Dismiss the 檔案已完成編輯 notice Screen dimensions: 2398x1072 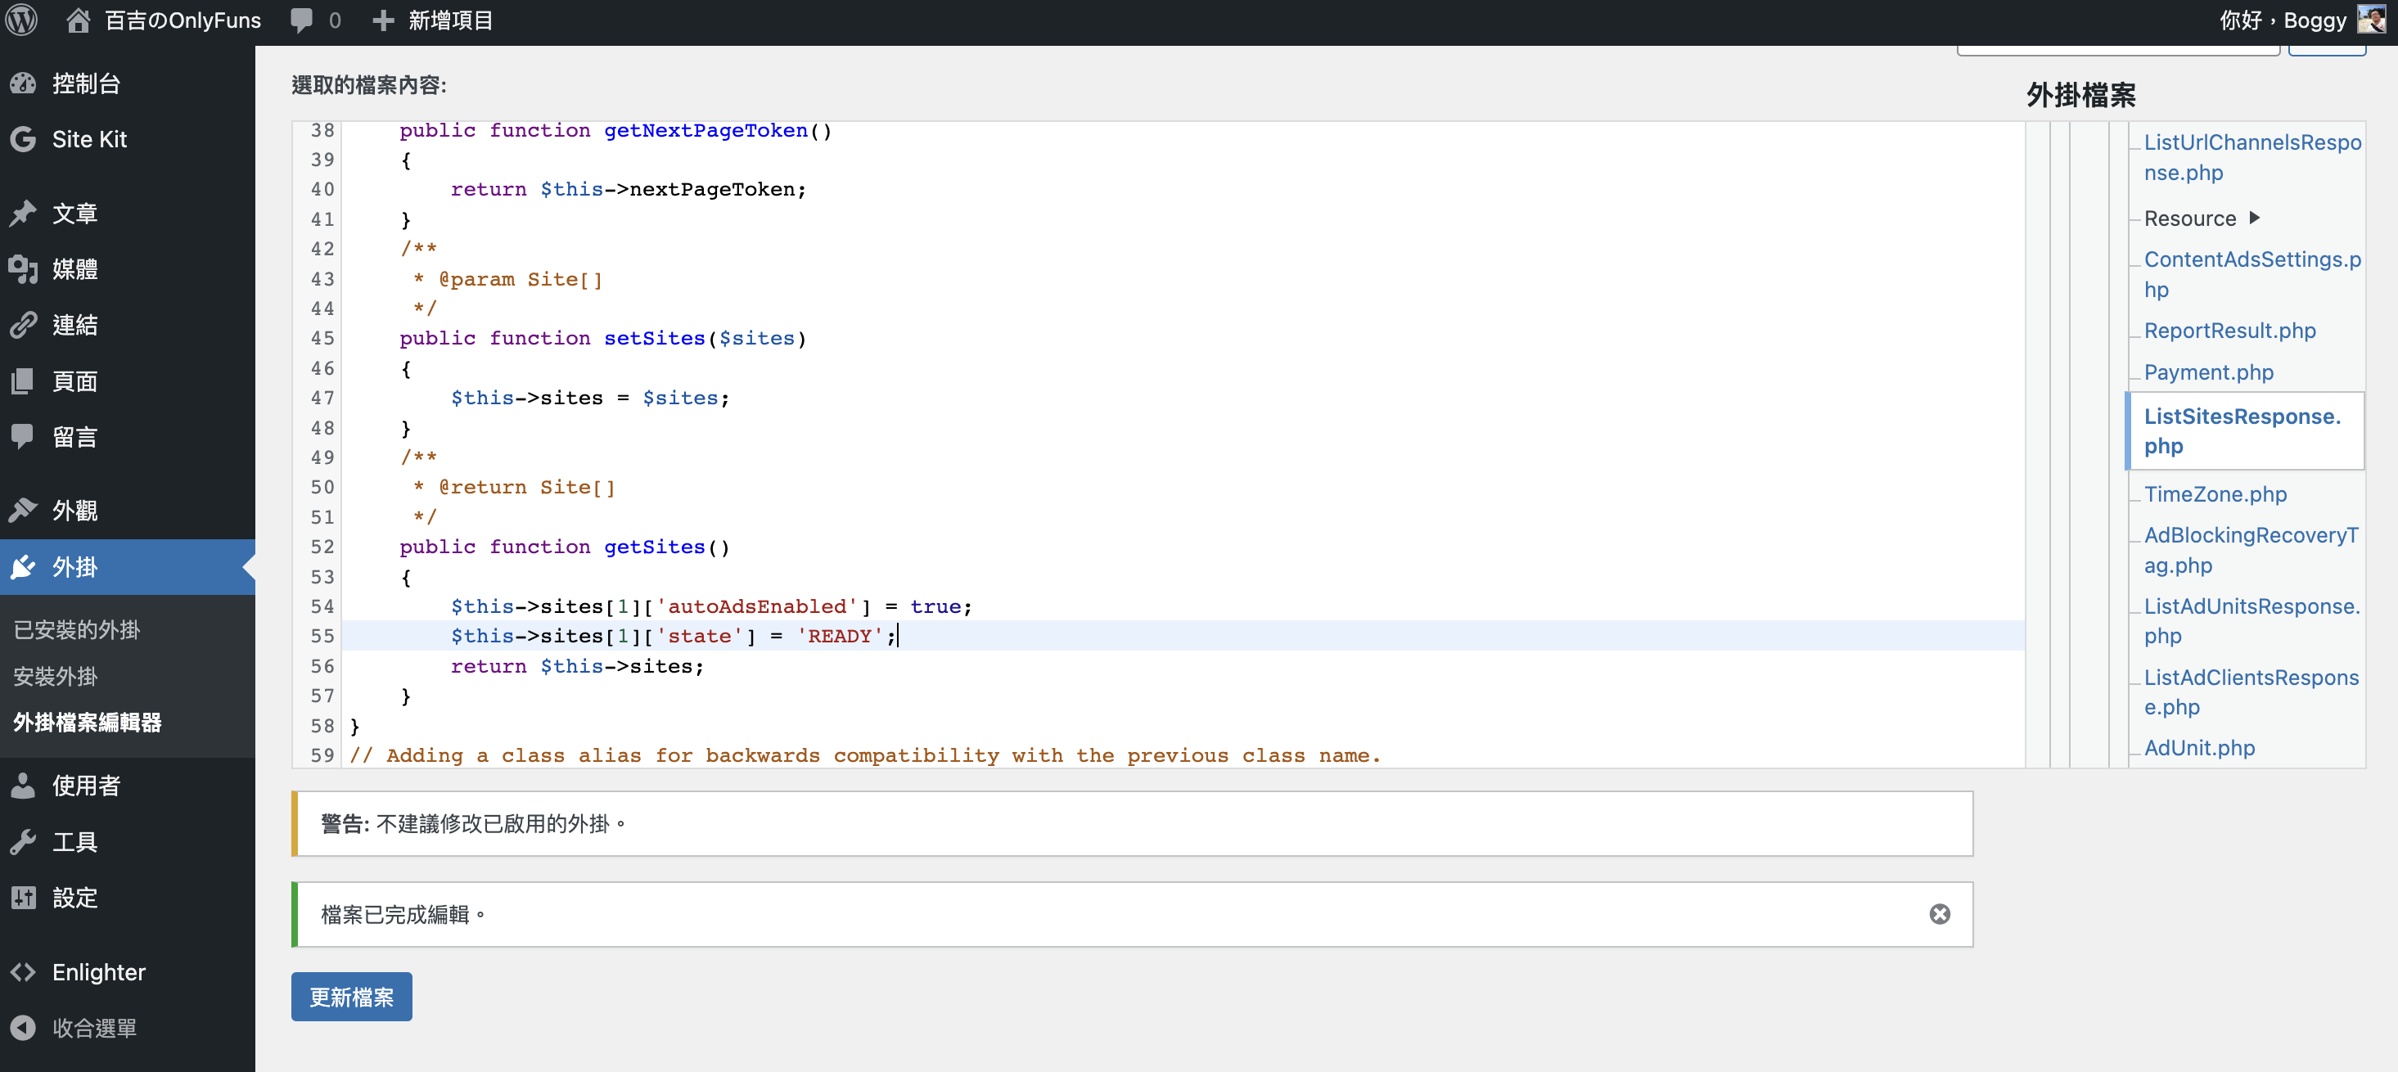click(x=1939, y=915)
